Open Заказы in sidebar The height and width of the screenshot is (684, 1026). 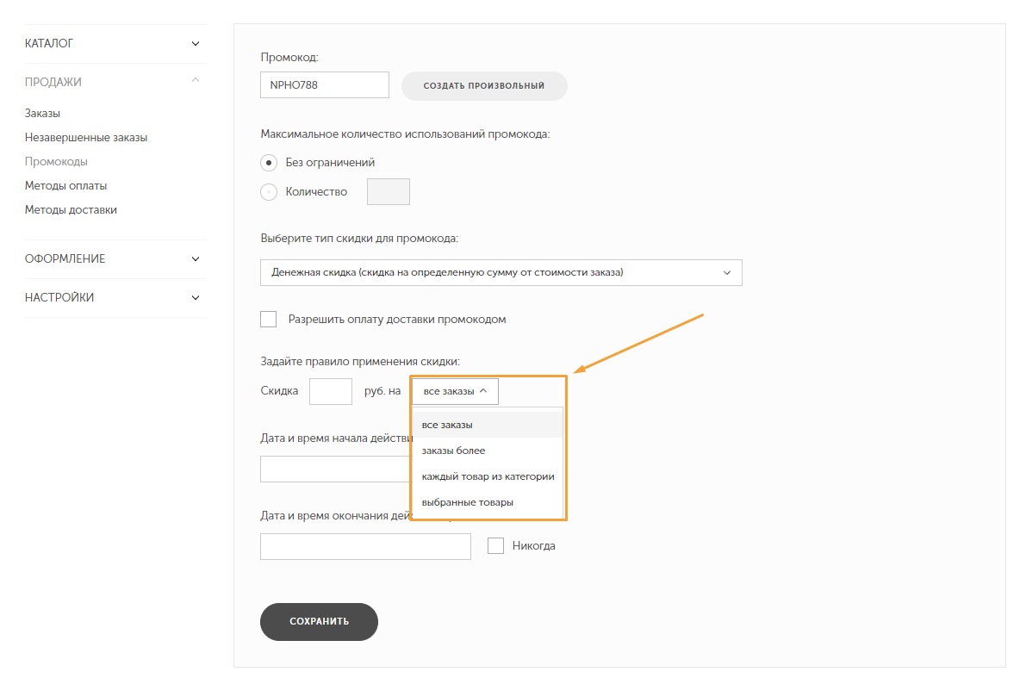tap(42, 113)
